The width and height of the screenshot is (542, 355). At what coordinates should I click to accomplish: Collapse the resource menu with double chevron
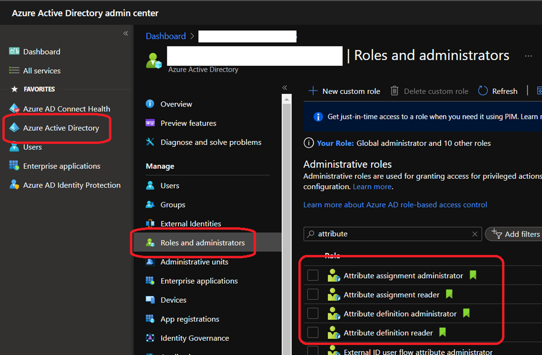click(x=284, y=87)
